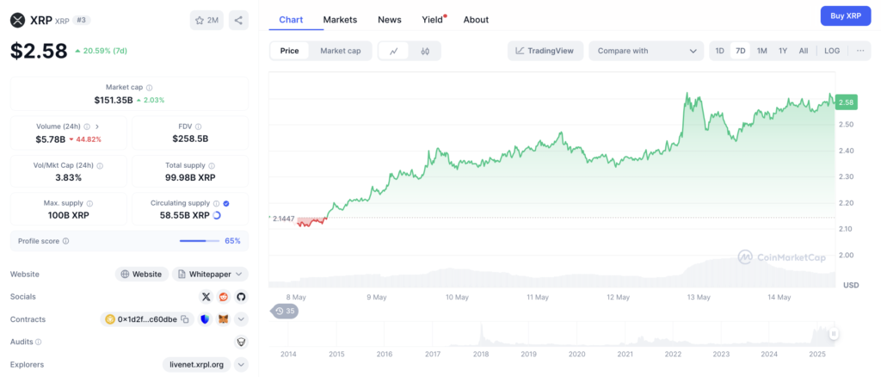Open livenet.xrpl.org explorer link
This screenshot has width=881, height=377.
pos(197,365)
